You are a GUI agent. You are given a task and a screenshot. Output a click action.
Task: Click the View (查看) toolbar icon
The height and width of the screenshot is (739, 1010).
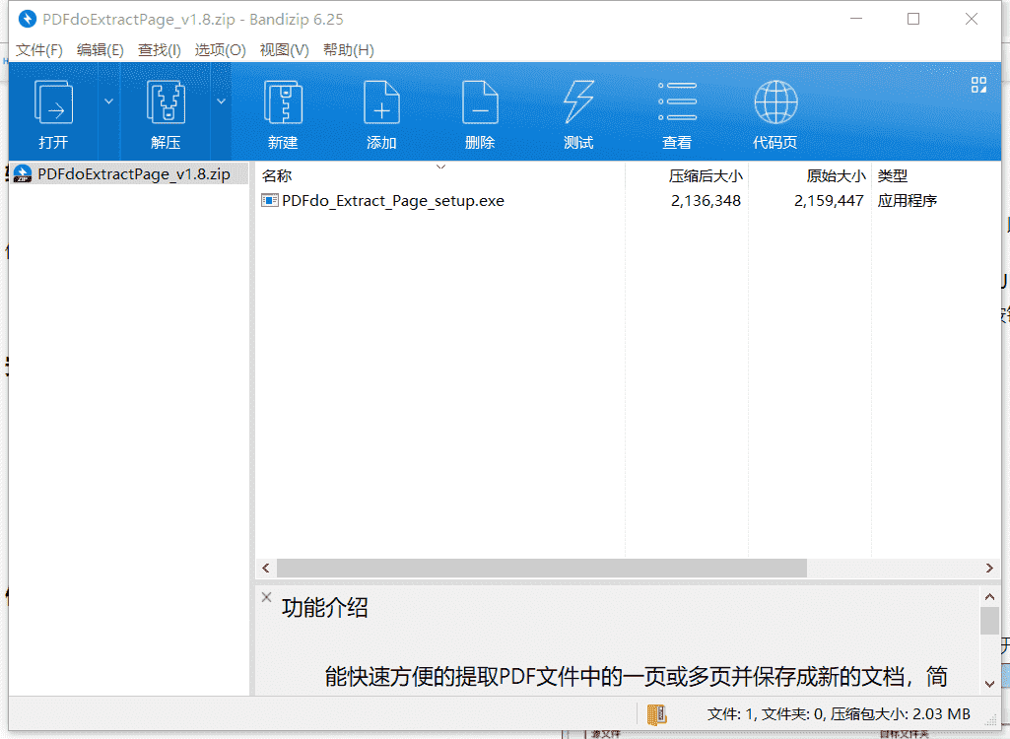tap(677, 101)
